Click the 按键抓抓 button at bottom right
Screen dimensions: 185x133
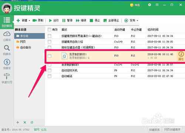pos(154,130)
